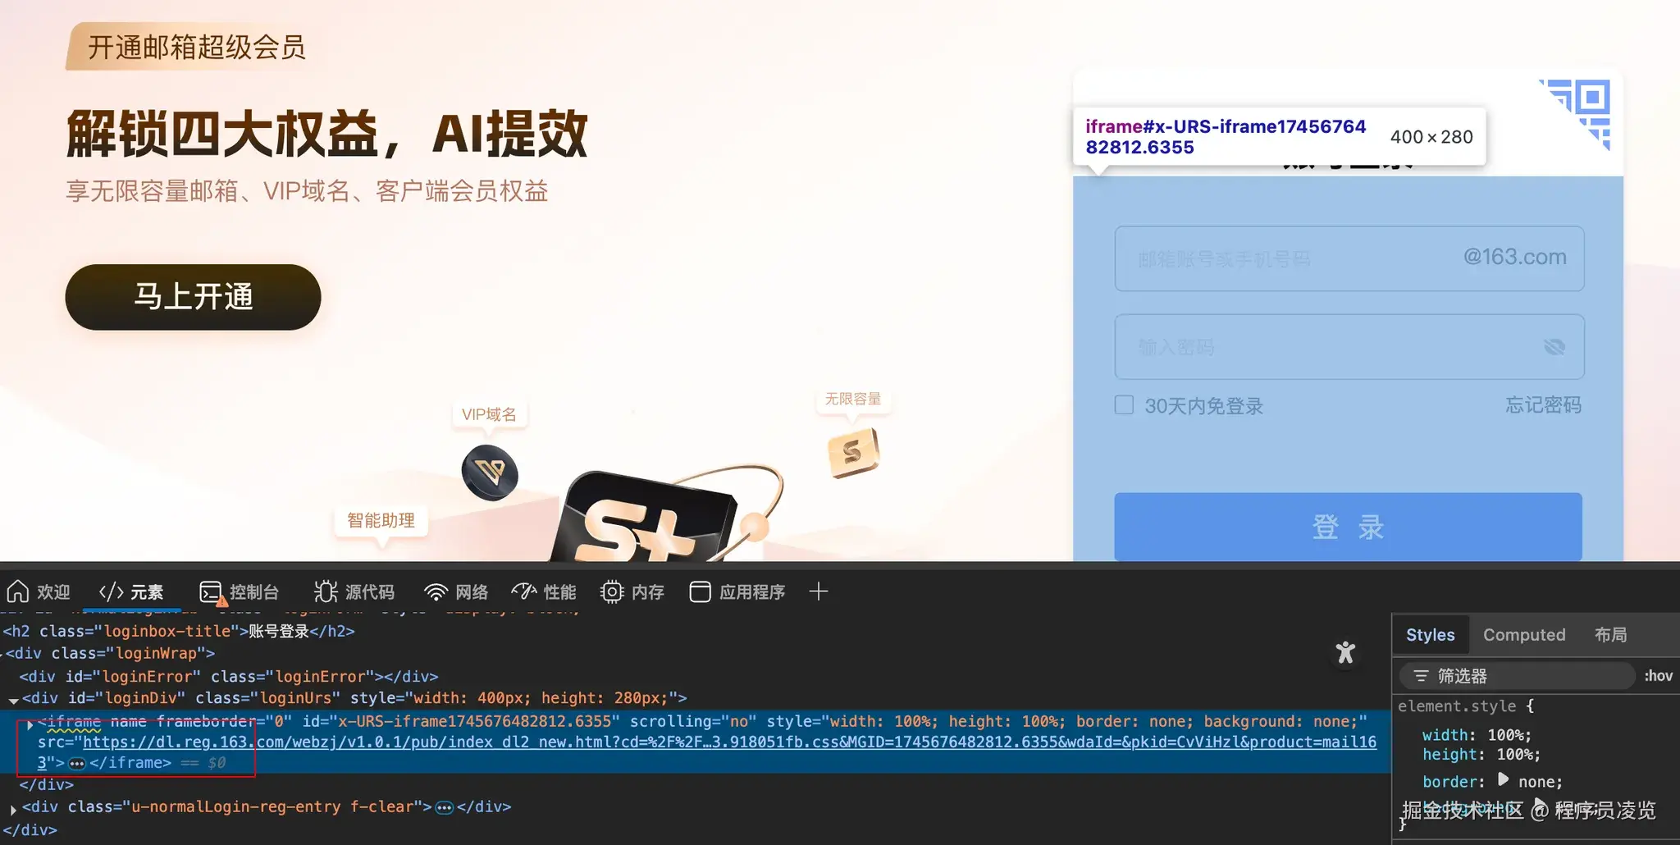Click the password input field
Viewport: 1680px width, 845px height.
tap(1349, 347)
